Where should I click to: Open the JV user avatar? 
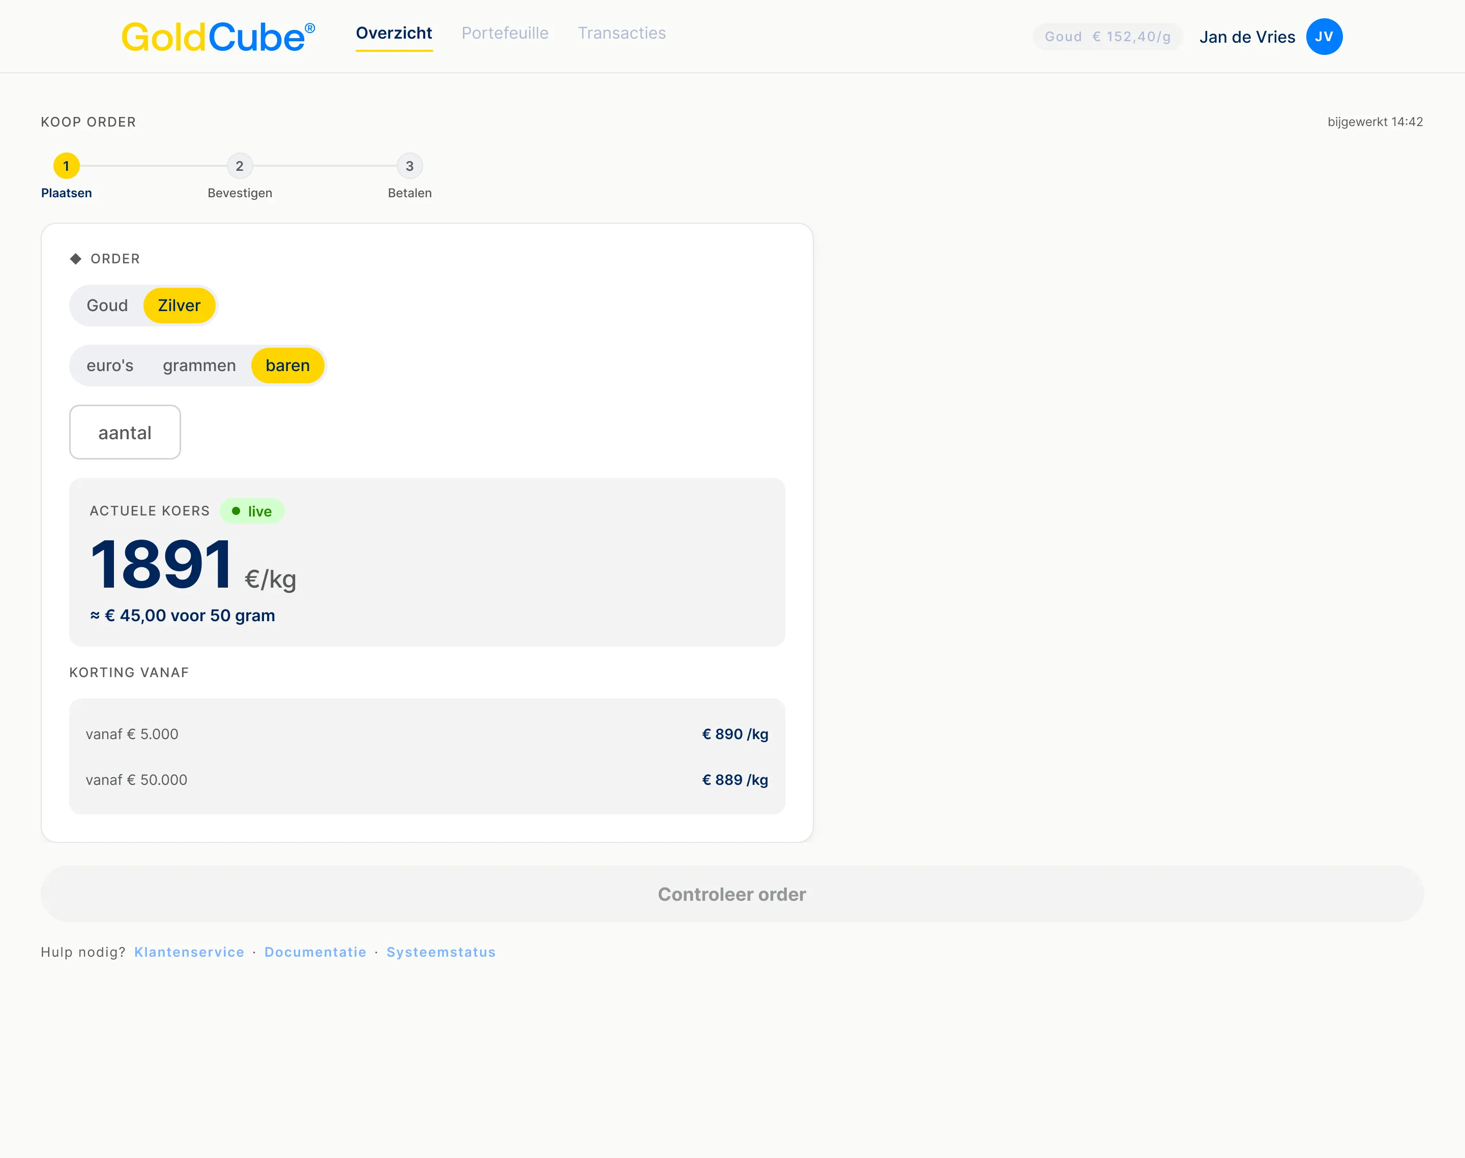(x=1324, y=37)
